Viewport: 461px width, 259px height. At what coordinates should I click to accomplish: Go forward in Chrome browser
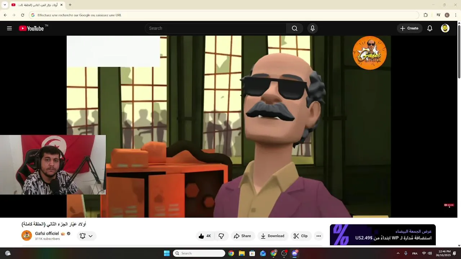coord(14,15)
